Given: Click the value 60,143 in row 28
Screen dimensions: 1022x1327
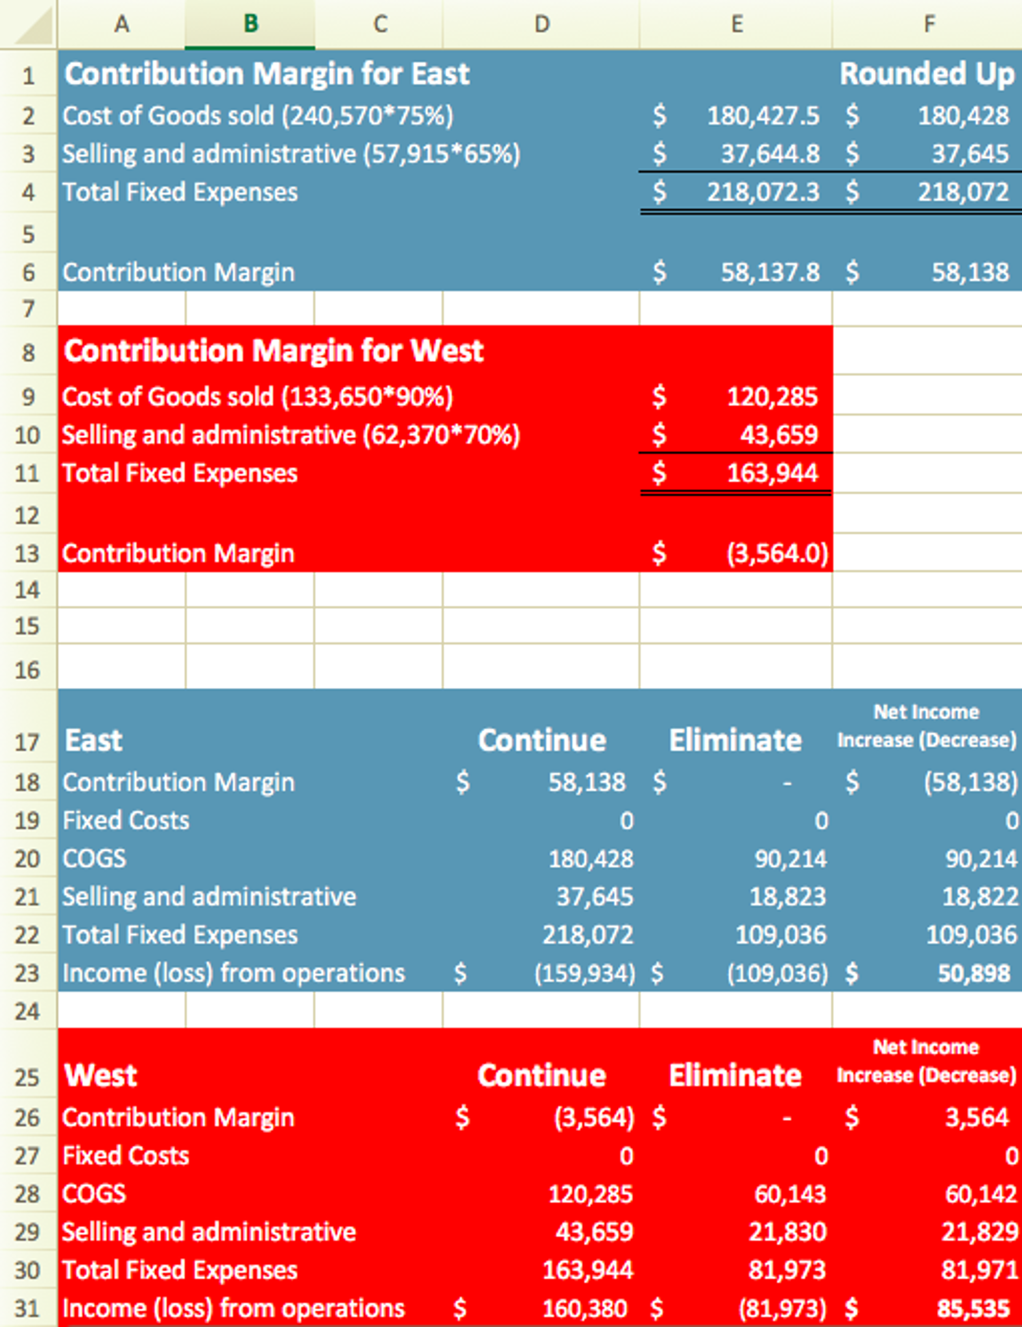Looking at the screenshot, I should tap(790, 1194).
